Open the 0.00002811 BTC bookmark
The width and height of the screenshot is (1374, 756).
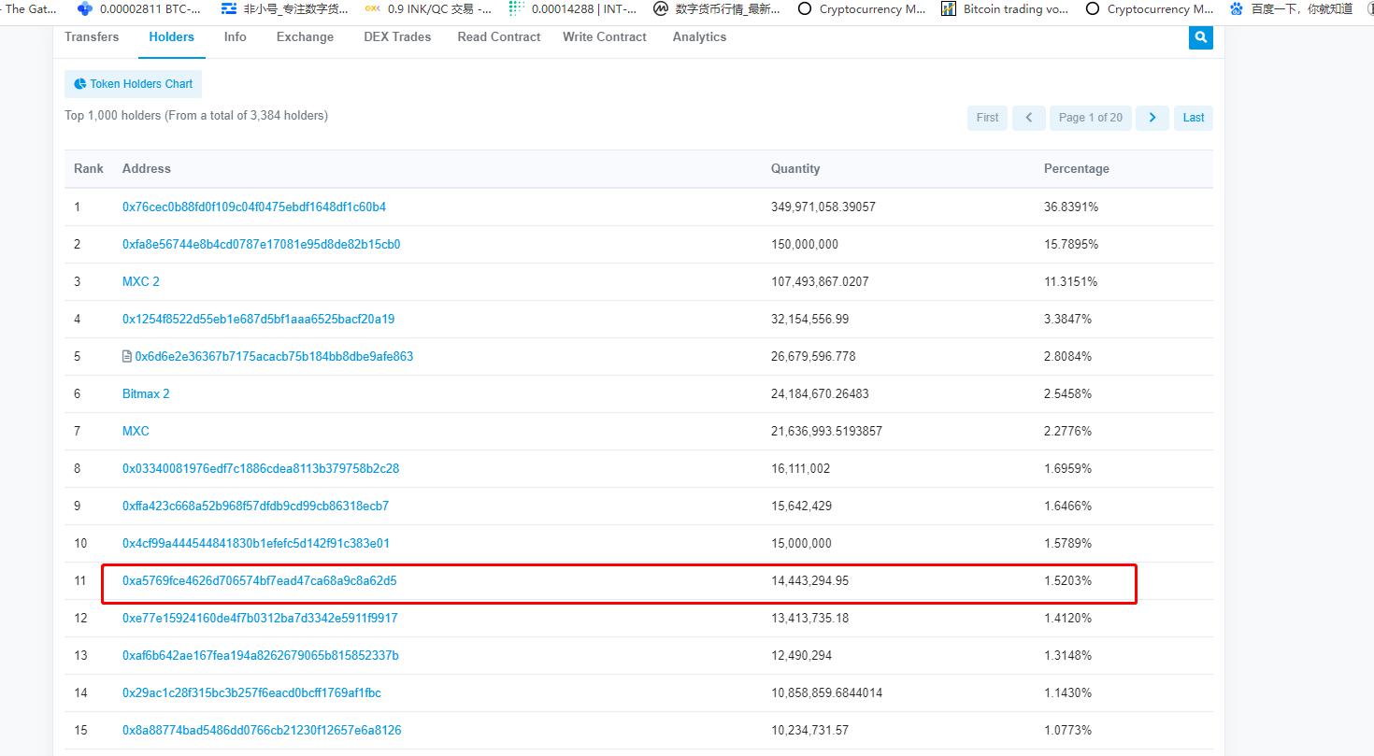click(x=140, y=9)
